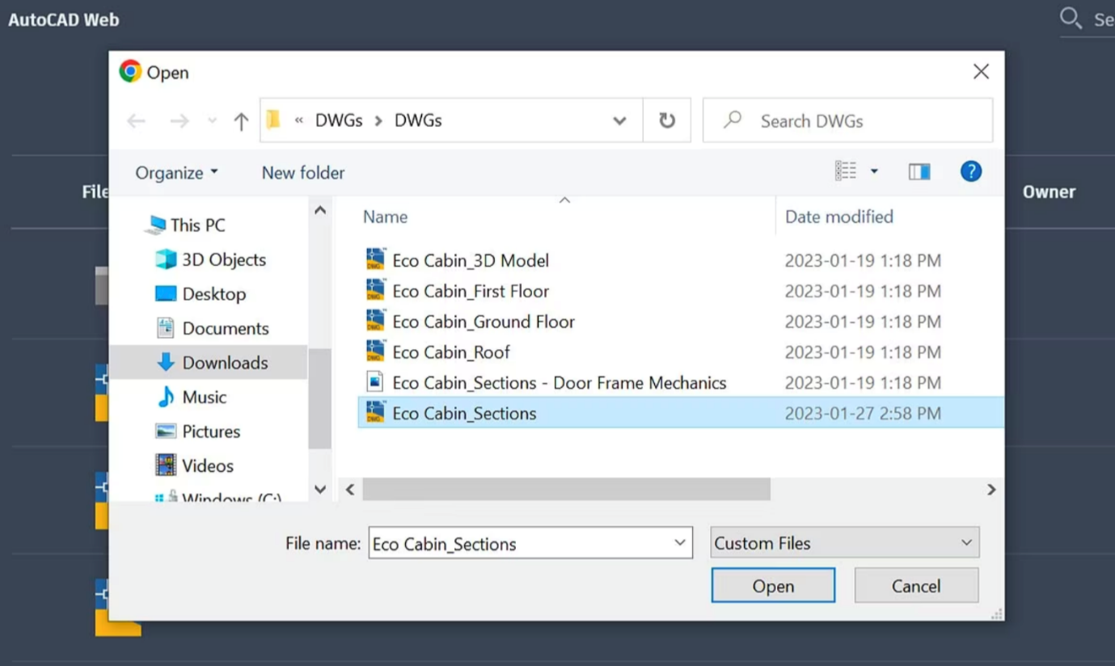
Task: Toggle the preview pane icon
Action: [919, 171]
